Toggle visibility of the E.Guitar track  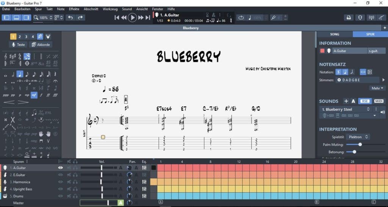(60, 175)
